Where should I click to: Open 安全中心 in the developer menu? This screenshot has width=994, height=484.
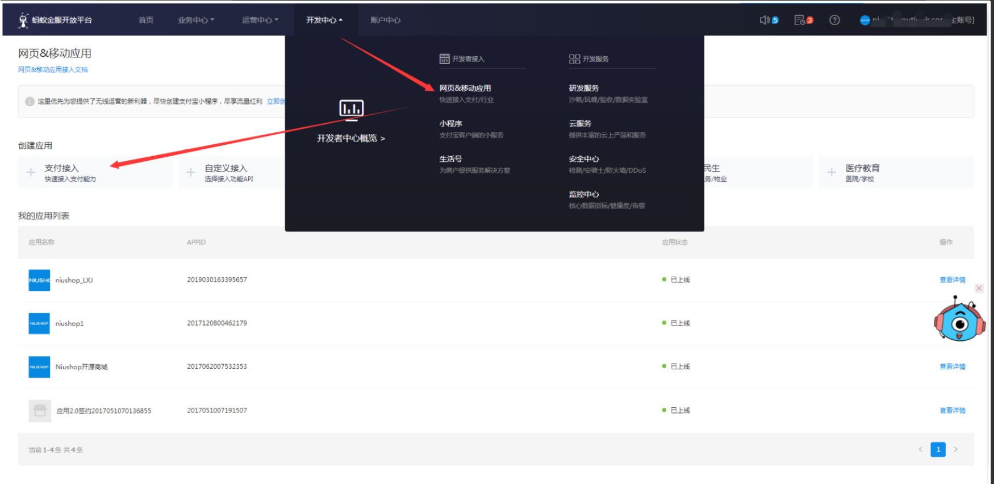point(584,159)
